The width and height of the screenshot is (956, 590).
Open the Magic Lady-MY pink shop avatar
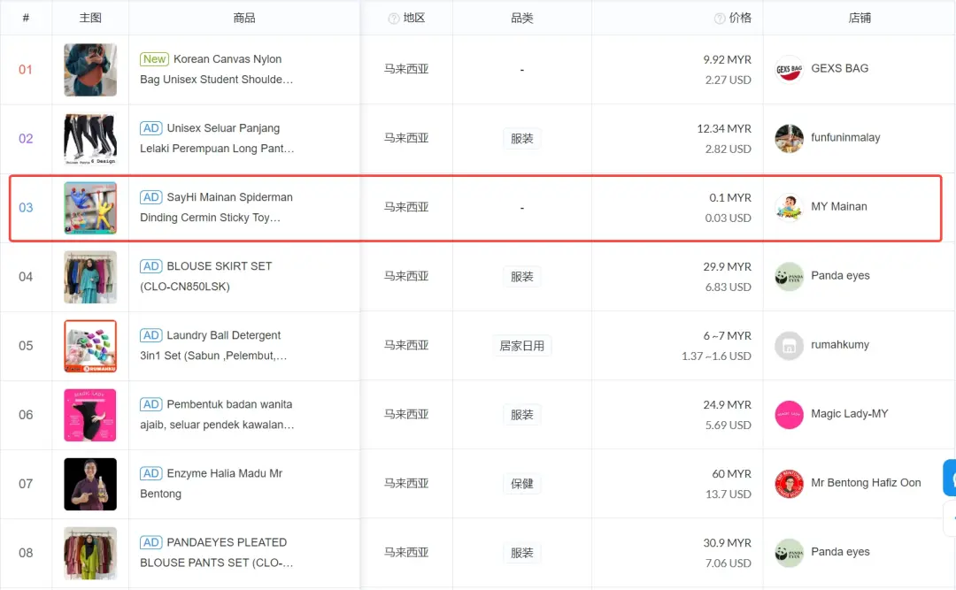click(789, 415)
